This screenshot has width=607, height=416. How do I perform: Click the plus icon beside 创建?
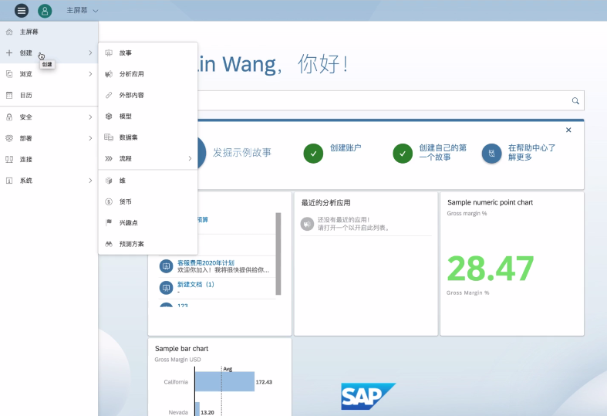(x=9, y=52)
